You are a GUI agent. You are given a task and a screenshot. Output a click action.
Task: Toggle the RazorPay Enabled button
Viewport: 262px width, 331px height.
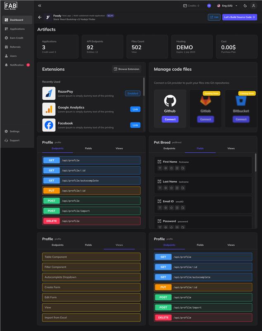(133, 94)
